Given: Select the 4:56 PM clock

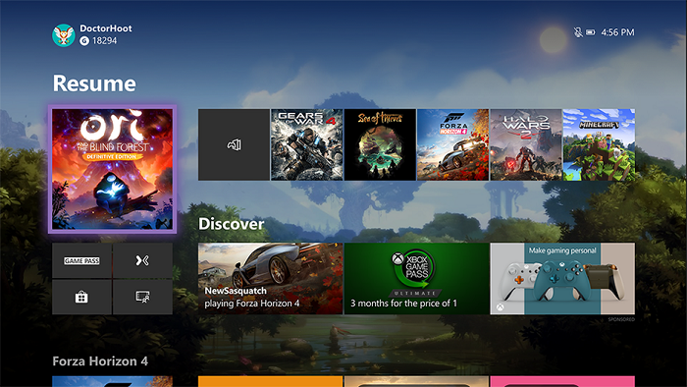Looking at the screenshot, I should pos(617,32).
